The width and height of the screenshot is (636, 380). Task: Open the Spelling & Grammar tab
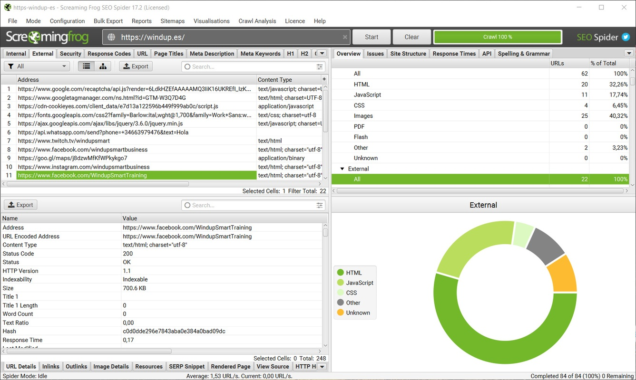[524, 54]
